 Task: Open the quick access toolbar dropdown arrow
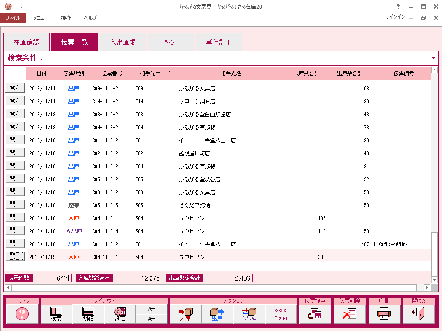click(x=21, y=7)
